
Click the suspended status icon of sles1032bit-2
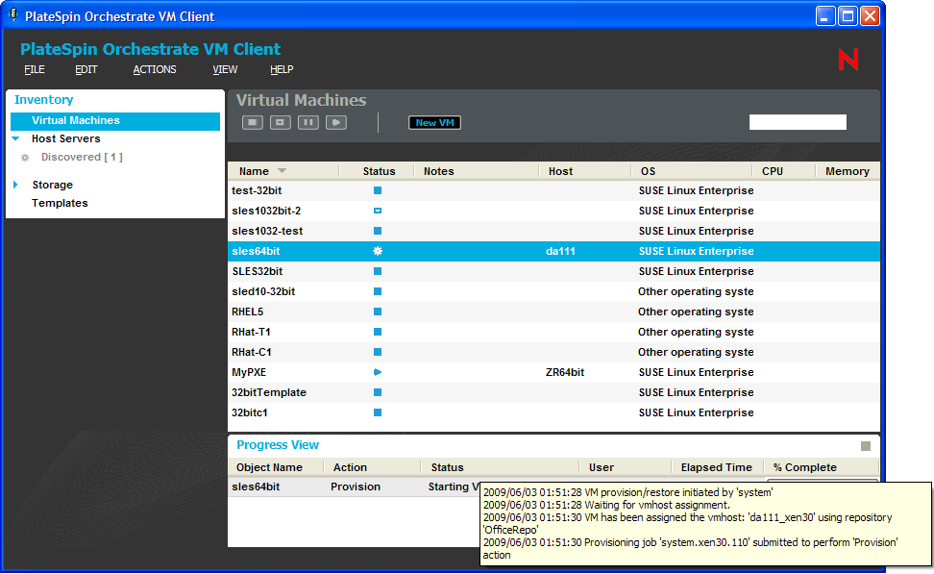[x=378, y=211]
